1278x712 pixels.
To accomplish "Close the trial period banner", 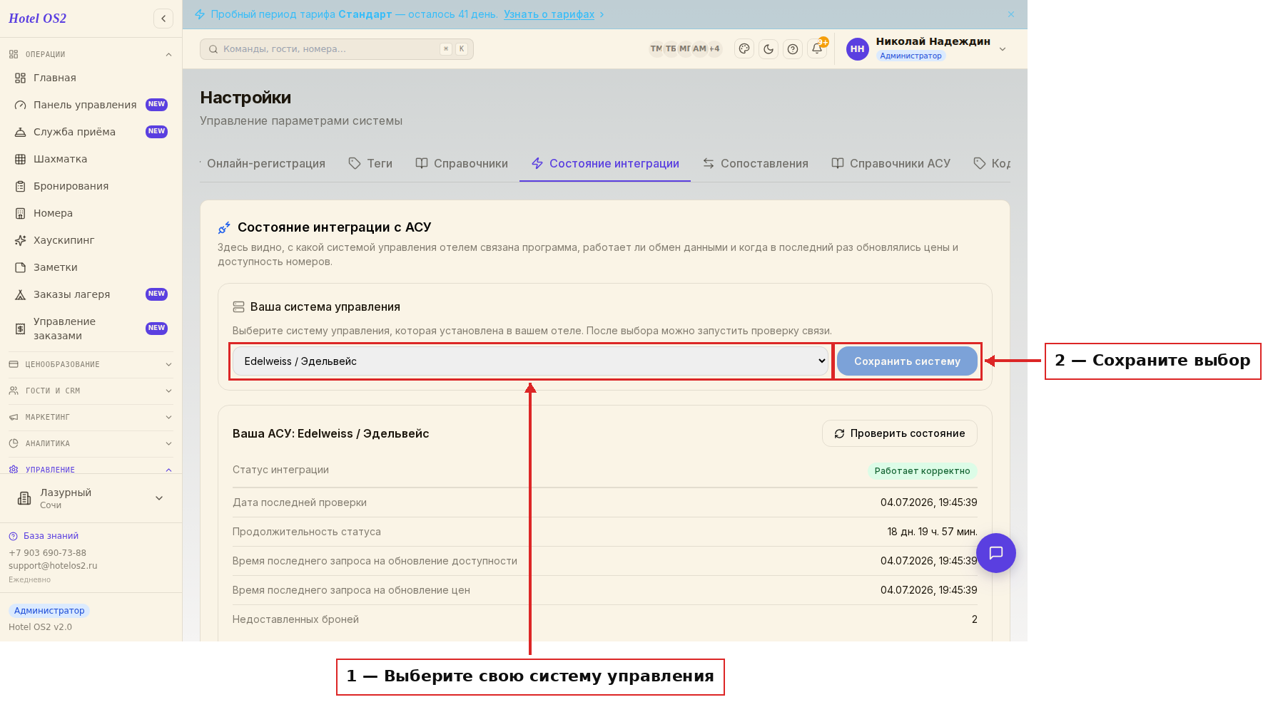I will coord(1011,14).
